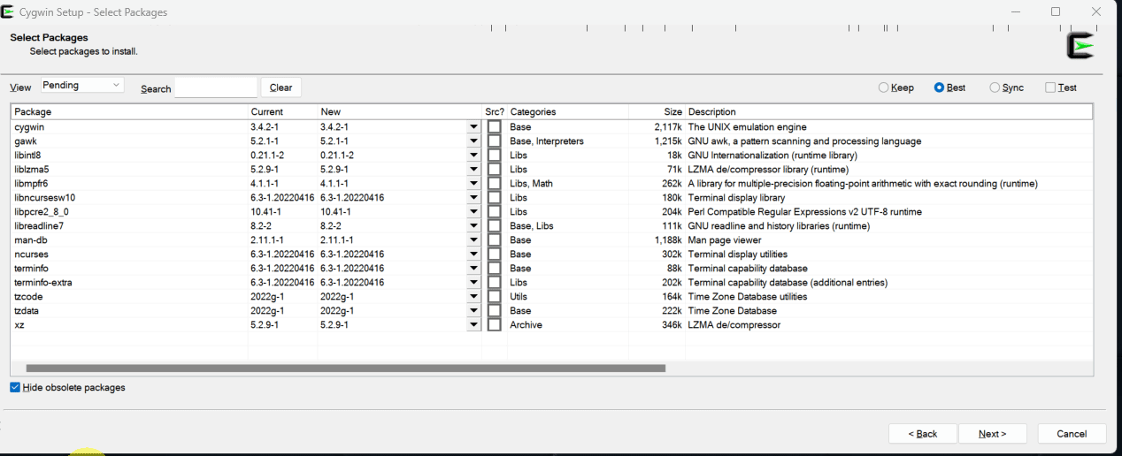Tick the Src checkbox for gawk
The width and height of the screenshot is (1122, 456).
click(495, 141)
